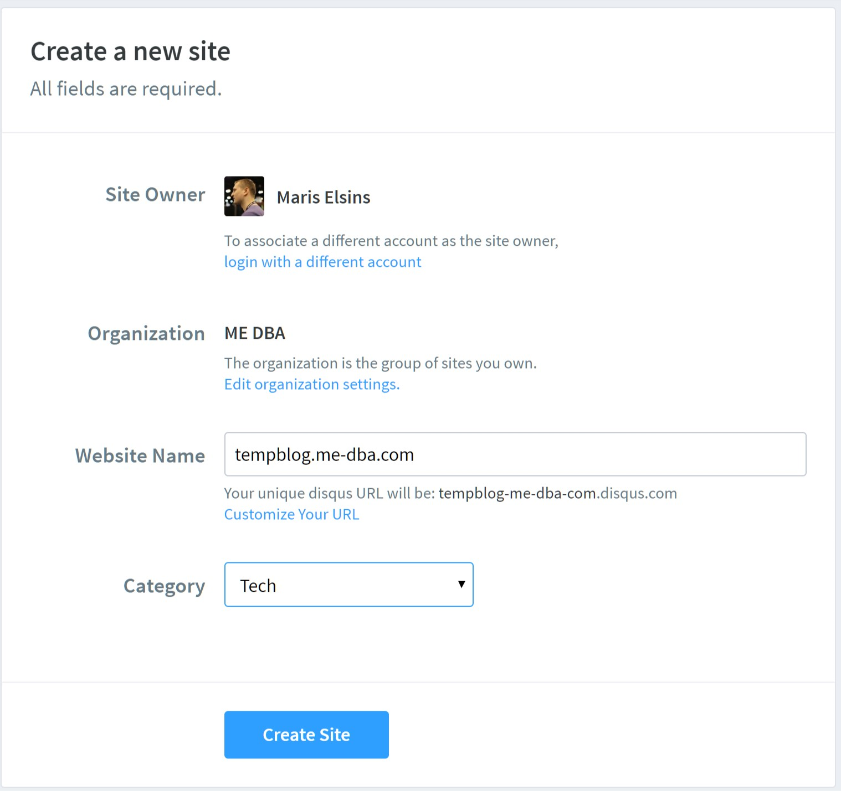Click the Site Owner label
The height and width of the screenshot is (791, 841).
tap(155, 195)
